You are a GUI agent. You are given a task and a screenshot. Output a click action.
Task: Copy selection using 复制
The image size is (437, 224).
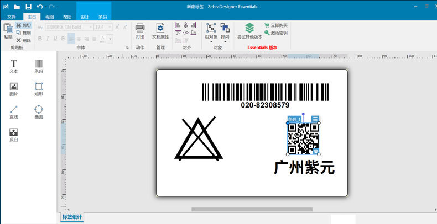click(x=23, y=33)
